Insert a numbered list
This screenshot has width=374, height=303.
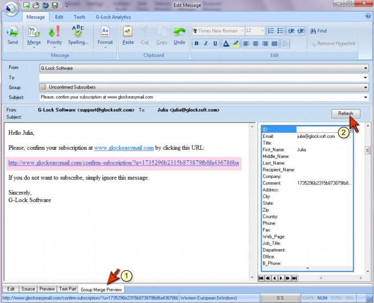tap(271, 31)
